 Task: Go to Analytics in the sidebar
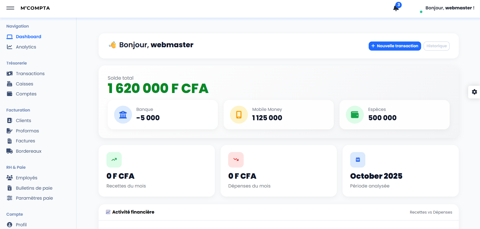[26, 47]
